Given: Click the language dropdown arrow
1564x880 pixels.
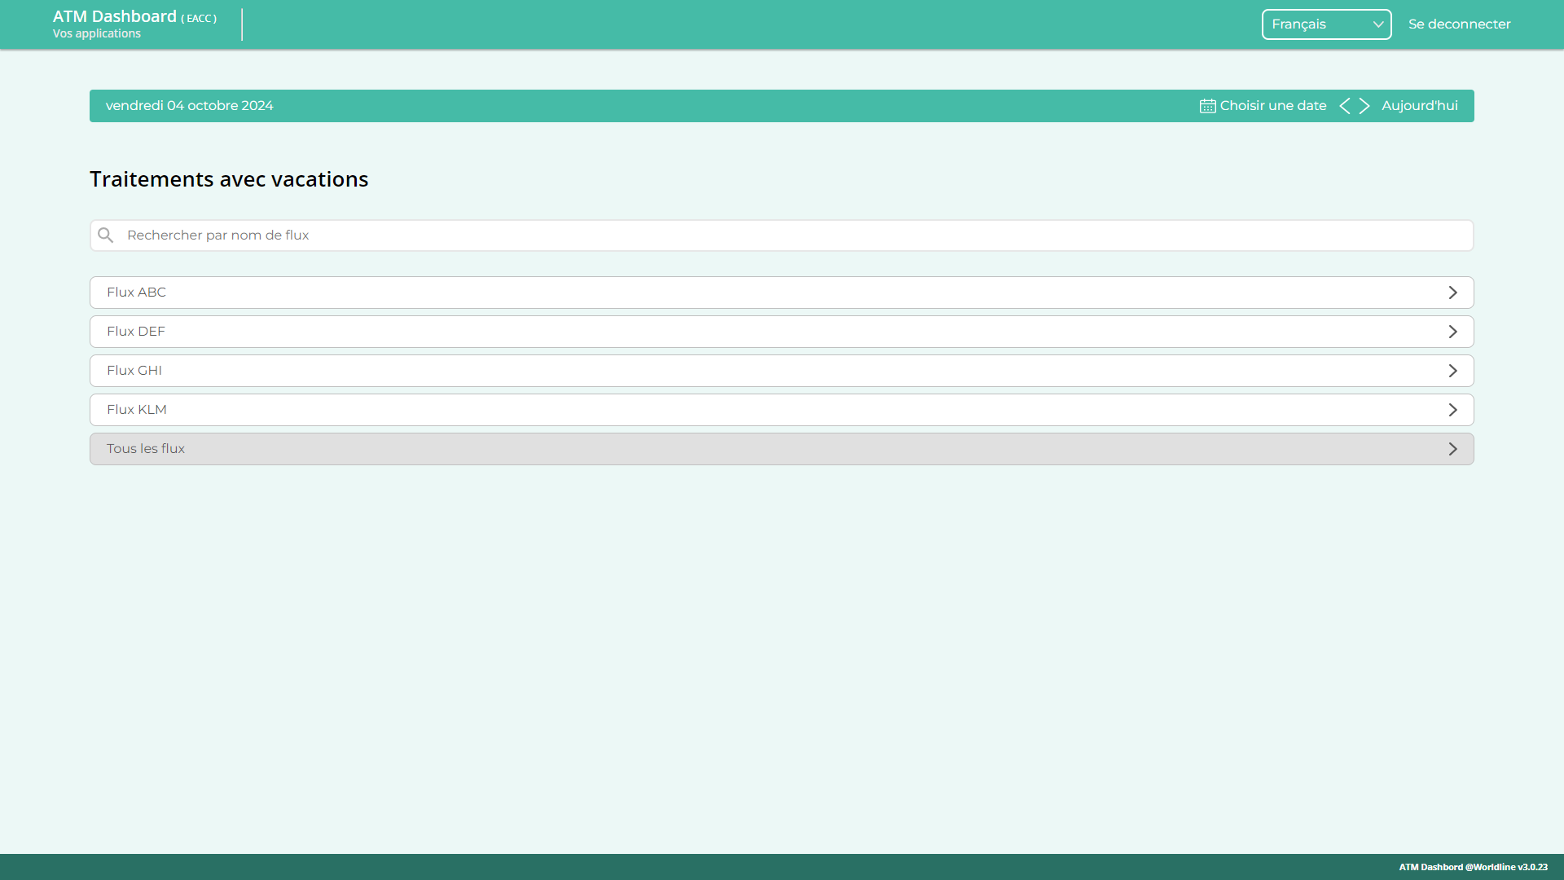Looking at the screenshot, I should [1378, 24].
